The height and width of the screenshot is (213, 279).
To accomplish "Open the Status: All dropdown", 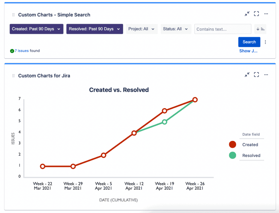I will coord(176,29).
